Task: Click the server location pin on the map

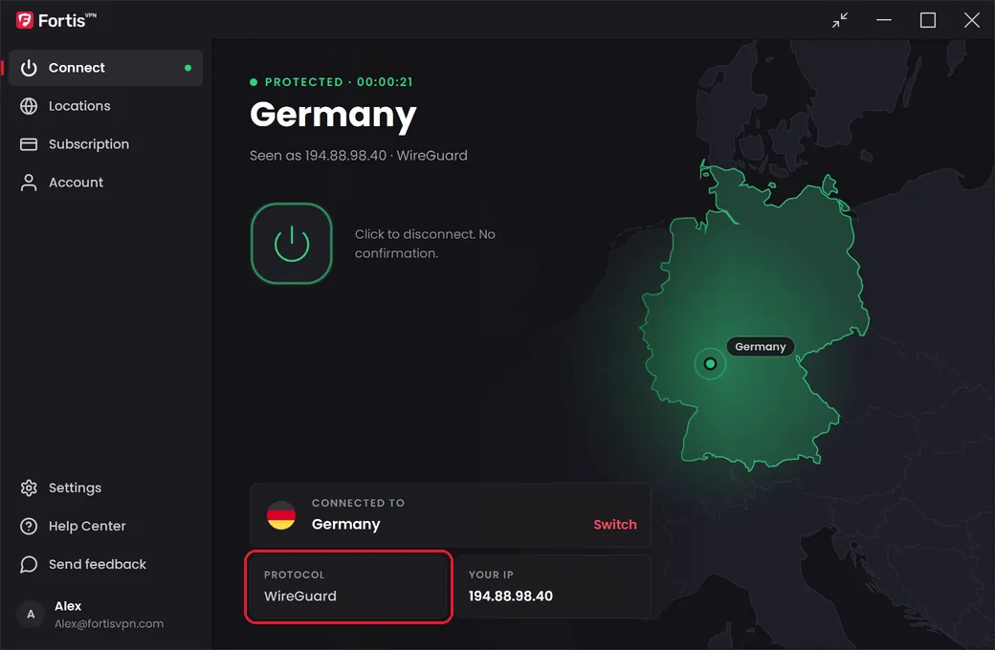Action: [710, 363]
